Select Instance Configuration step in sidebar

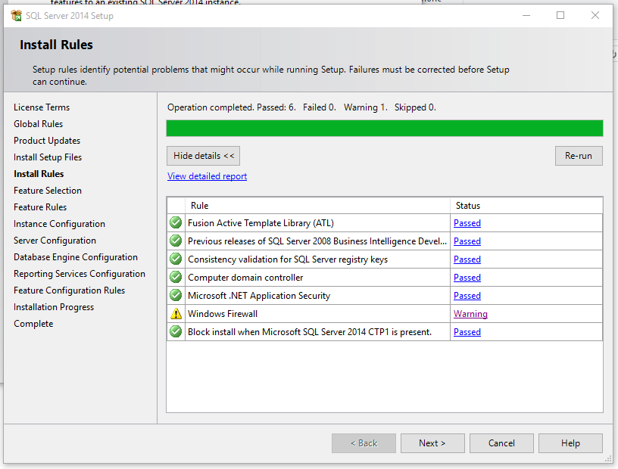coord(59,224)
